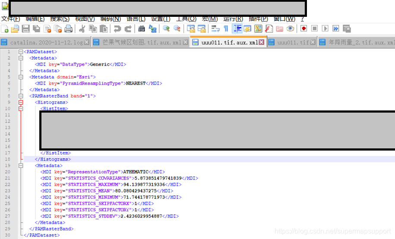This screenshot has height=239, width=395.
Task: Toggle the Function List panel icon
Action: 269,29
